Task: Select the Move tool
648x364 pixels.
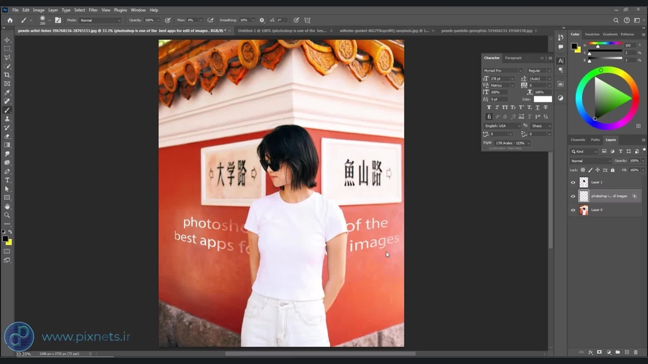Action: click(x=7, y=40)
